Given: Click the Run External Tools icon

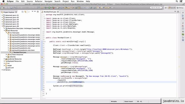Looking at the screenshot, I should coord(53,8).
